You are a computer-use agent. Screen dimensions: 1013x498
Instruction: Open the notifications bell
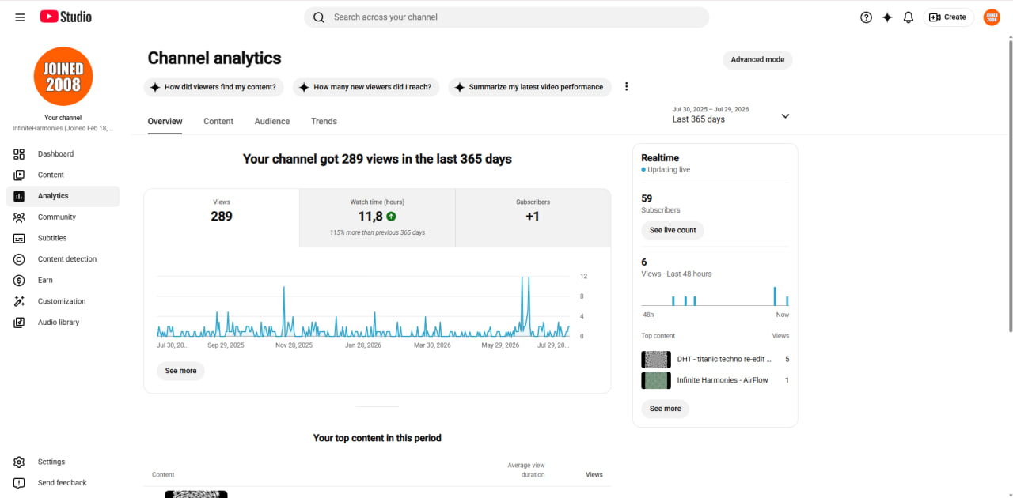909,17
